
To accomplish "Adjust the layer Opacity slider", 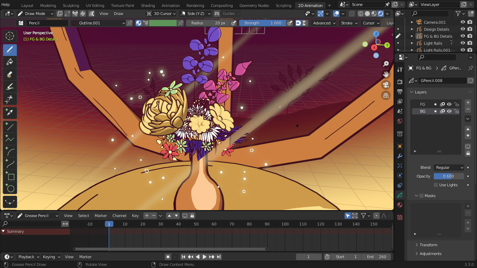I will (449, 176).
